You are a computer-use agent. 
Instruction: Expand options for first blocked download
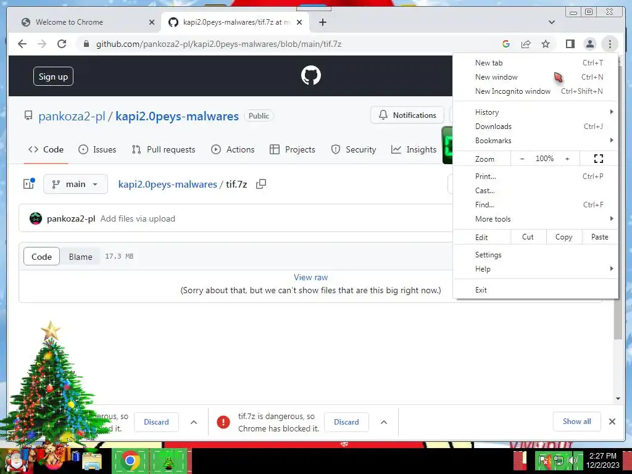click(193, 422)
